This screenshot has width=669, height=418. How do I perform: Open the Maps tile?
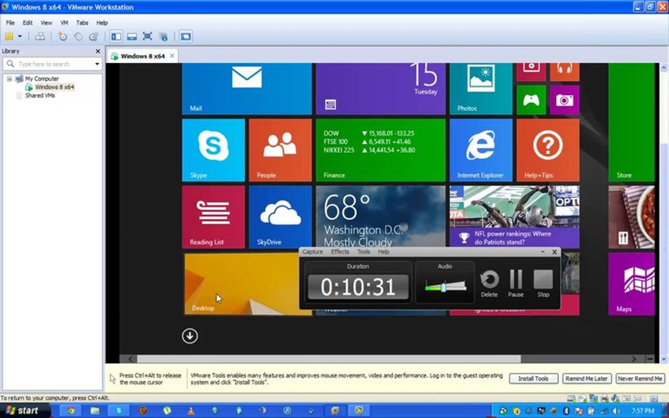tap(631, 284)
